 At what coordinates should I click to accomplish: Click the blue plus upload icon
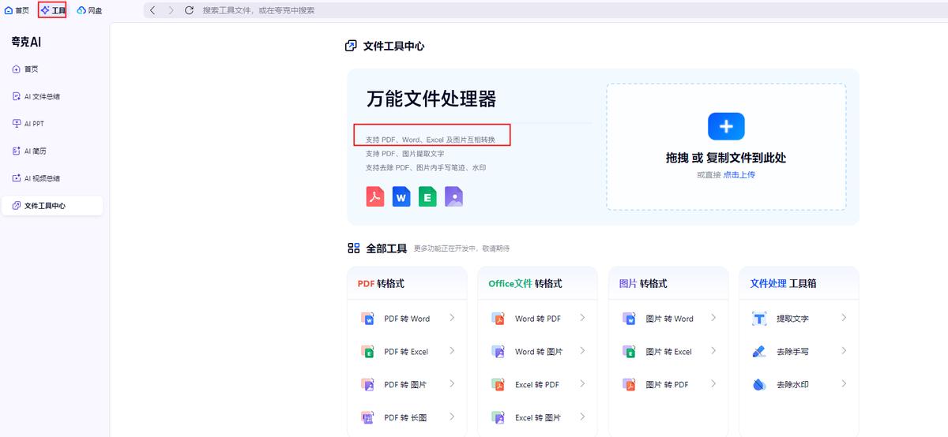tap(726, 126)
